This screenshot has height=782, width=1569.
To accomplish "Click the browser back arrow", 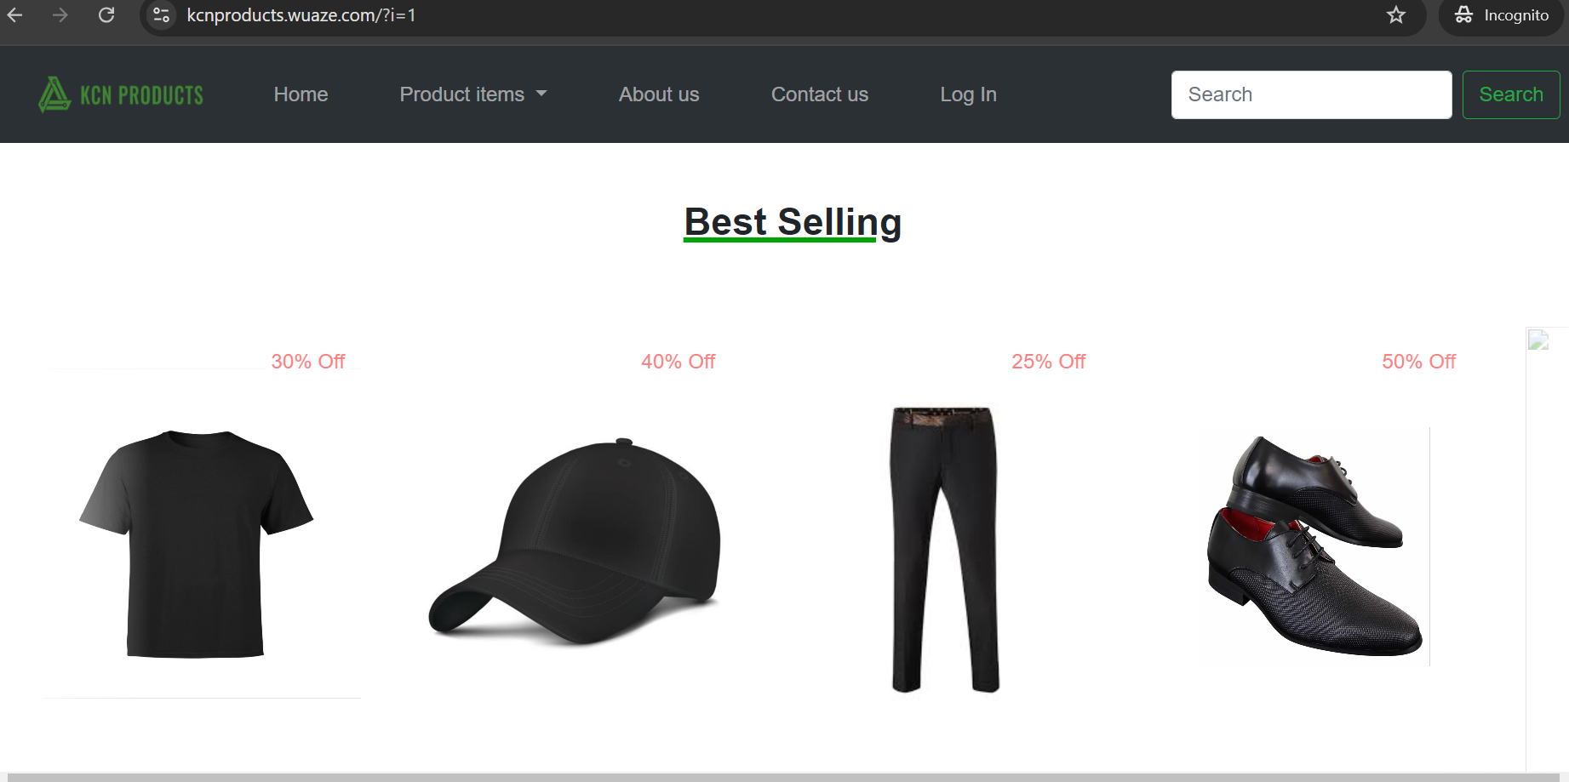I will coord(14,14).
